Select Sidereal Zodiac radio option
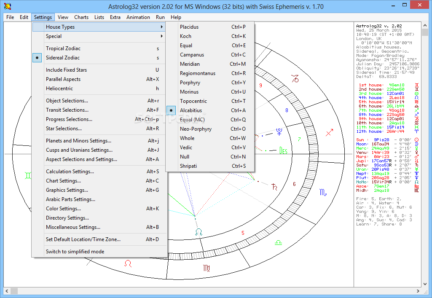The height and width of the screenshot is (298, 432). [x=99, y=58]
